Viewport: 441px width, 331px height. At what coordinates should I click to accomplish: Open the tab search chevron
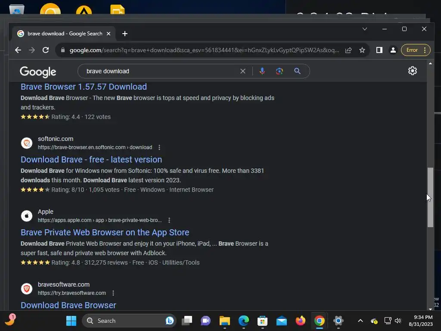click(x=364, y=29)
